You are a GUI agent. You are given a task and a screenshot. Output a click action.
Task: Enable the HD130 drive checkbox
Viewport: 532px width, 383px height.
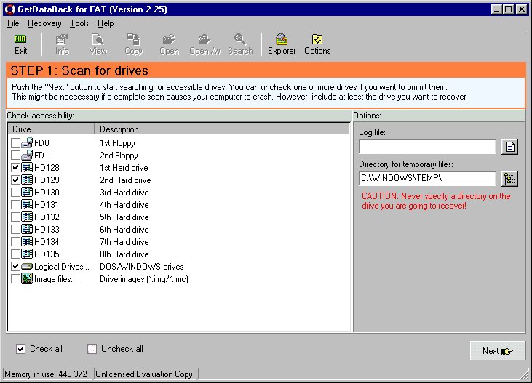tap(16, 193)
